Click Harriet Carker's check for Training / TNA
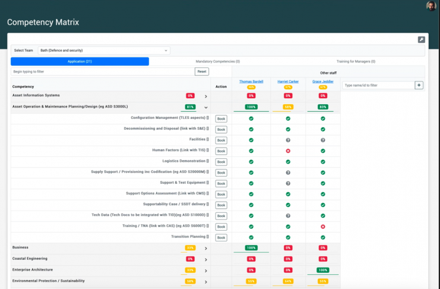440x289 pixels. coord(288,227)
